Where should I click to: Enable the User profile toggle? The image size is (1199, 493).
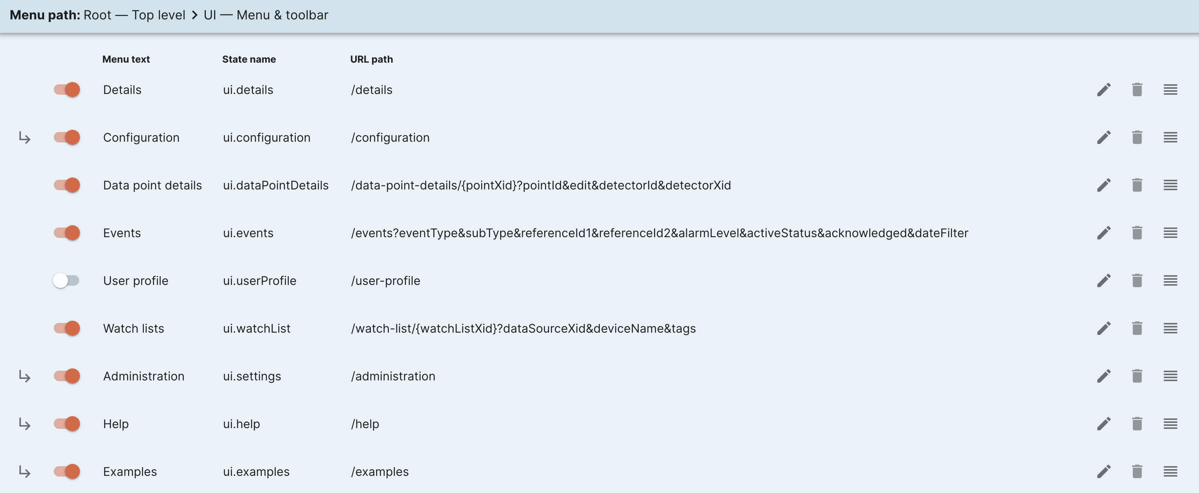66,281
